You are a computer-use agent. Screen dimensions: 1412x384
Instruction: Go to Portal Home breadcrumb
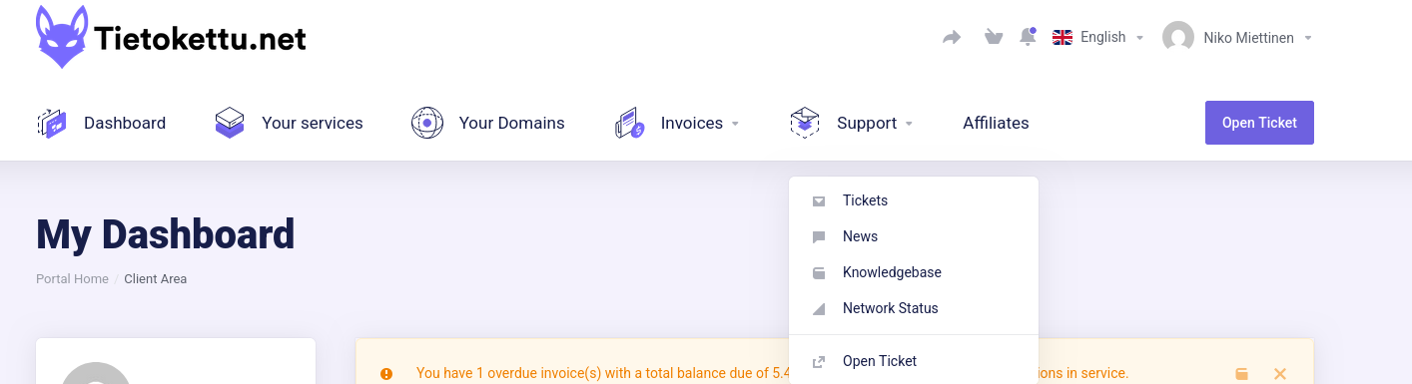72,279
